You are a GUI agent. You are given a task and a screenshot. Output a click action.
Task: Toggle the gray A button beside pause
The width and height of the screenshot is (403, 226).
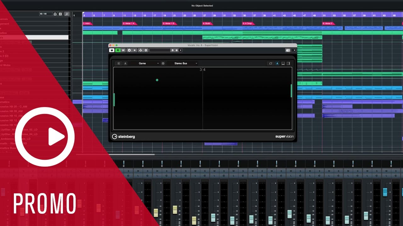pyautogui.click(x=125, y=63)
